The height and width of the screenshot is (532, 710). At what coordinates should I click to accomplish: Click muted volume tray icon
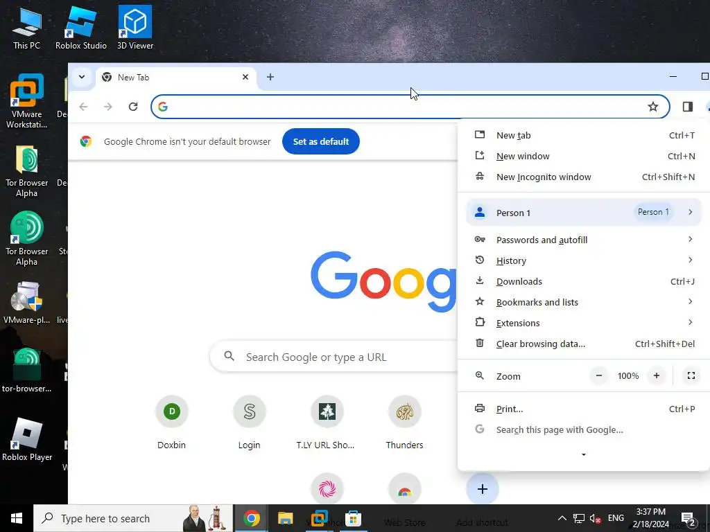point(596,518)
